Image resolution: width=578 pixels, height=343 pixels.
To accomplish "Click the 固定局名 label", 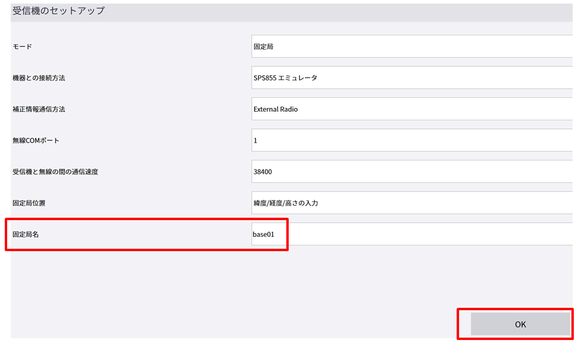I will pos(26,234).
